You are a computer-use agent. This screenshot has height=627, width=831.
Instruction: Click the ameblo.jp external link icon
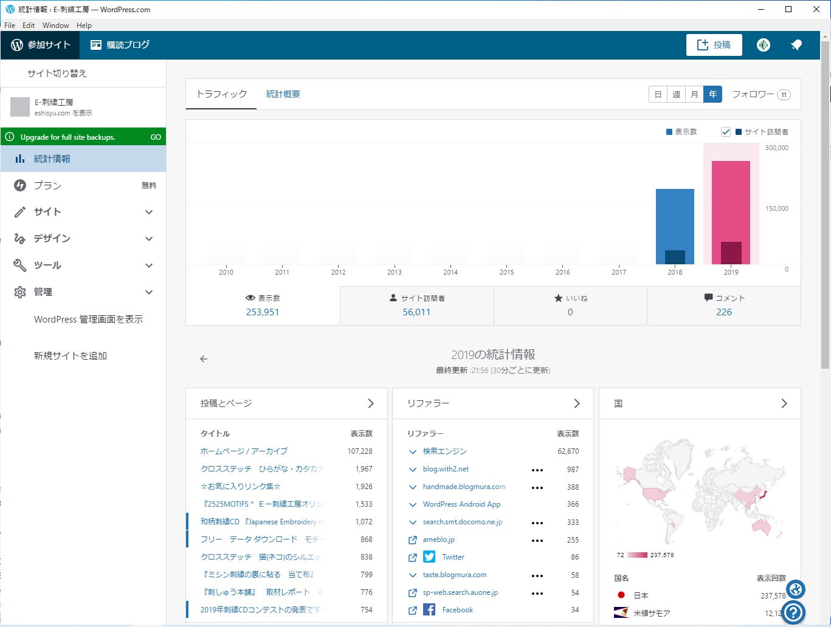412,540
